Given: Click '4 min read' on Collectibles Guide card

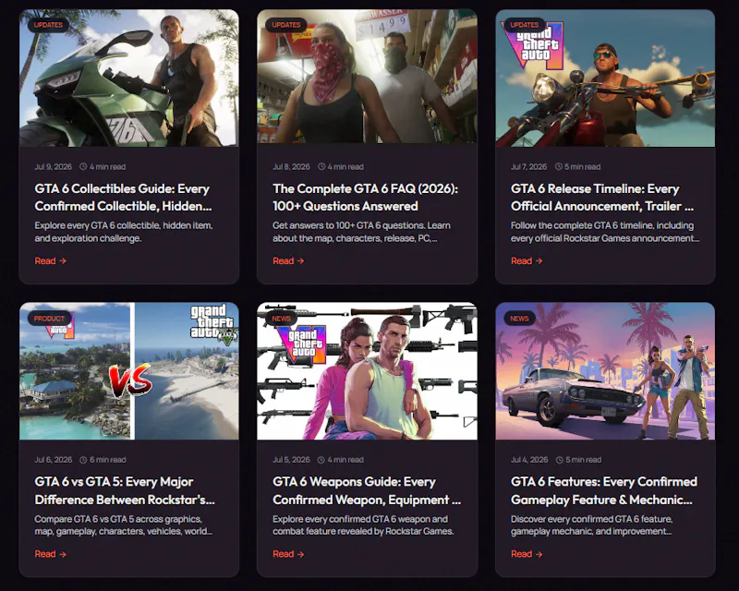Looking at the screenshot, I should (x=107, y=167).
